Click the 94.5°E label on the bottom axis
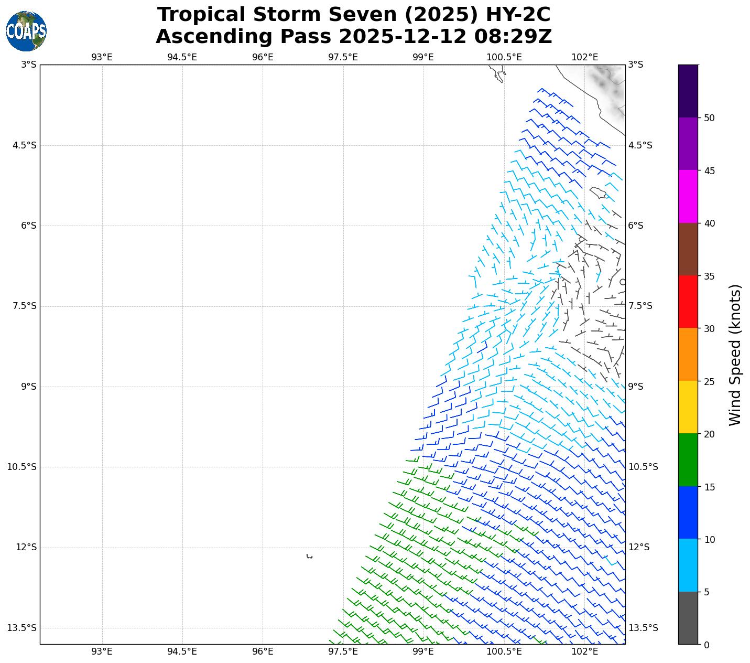The height and width of the screenshot is (663, 750). click(182, 651)
